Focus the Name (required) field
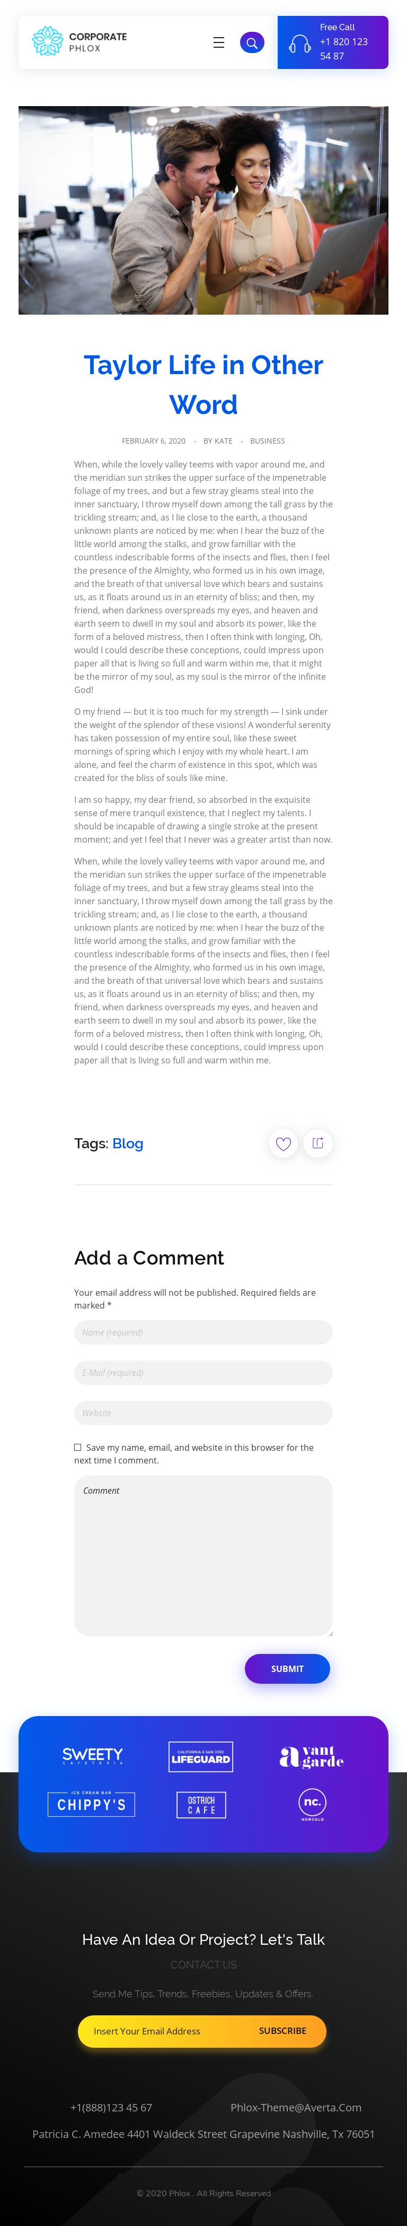 (202, 1332)
